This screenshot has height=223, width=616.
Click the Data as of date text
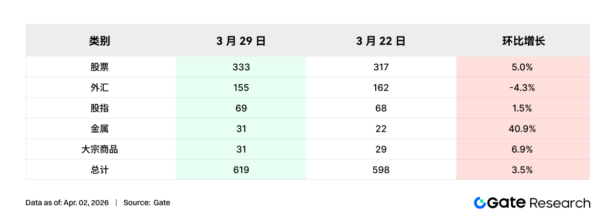pos(67,202)
